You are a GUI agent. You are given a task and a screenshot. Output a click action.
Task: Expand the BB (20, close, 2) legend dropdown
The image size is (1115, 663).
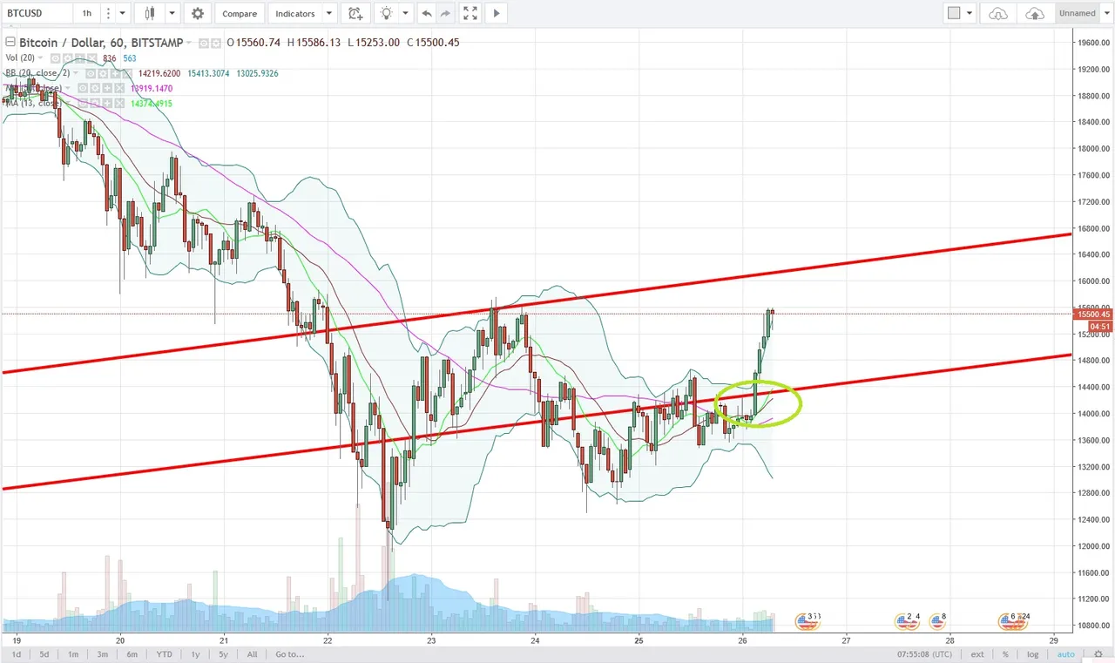pyautogui.click(x=75, y=73)
